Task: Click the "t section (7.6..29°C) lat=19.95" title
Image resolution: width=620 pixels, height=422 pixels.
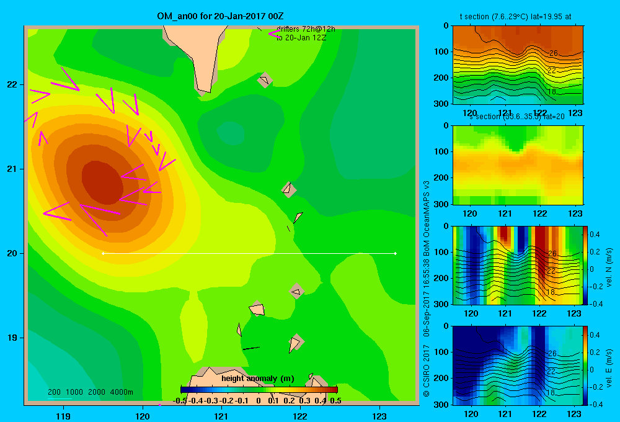Action: point(516,17)
